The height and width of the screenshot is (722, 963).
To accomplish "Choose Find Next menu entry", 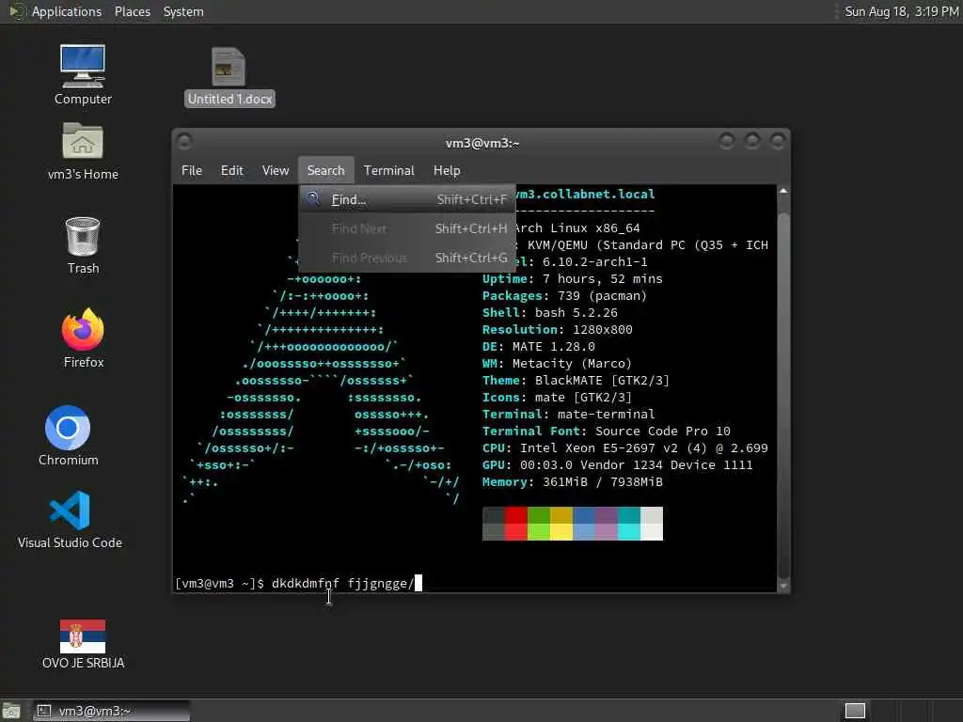I will coord(407,228).
